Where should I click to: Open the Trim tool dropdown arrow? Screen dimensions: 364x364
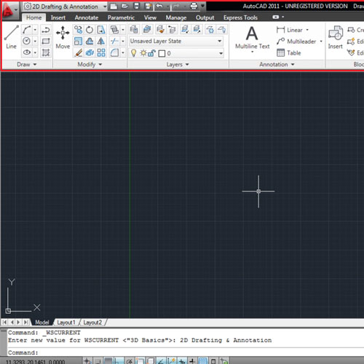pos(123,41)
